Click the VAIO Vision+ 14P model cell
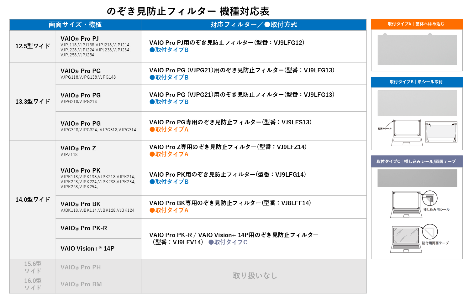Image resolution: width=474 pixels, height=296 pixels. coord(87,249)
